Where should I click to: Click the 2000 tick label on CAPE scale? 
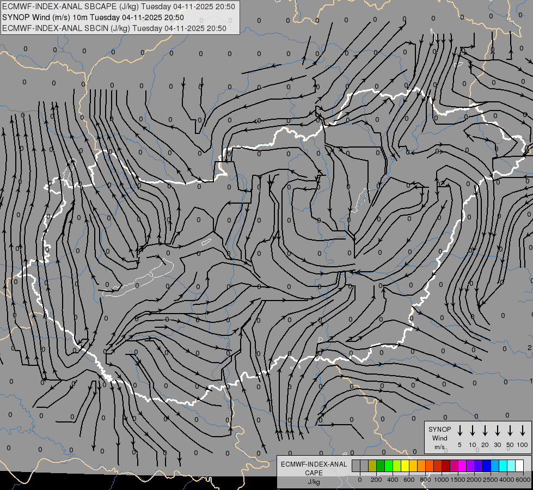point(474,480)
